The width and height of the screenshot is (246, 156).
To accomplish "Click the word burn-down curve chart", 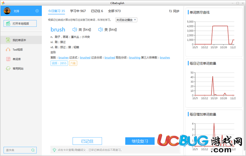I will pyautogui.click(x=212, y=34).
